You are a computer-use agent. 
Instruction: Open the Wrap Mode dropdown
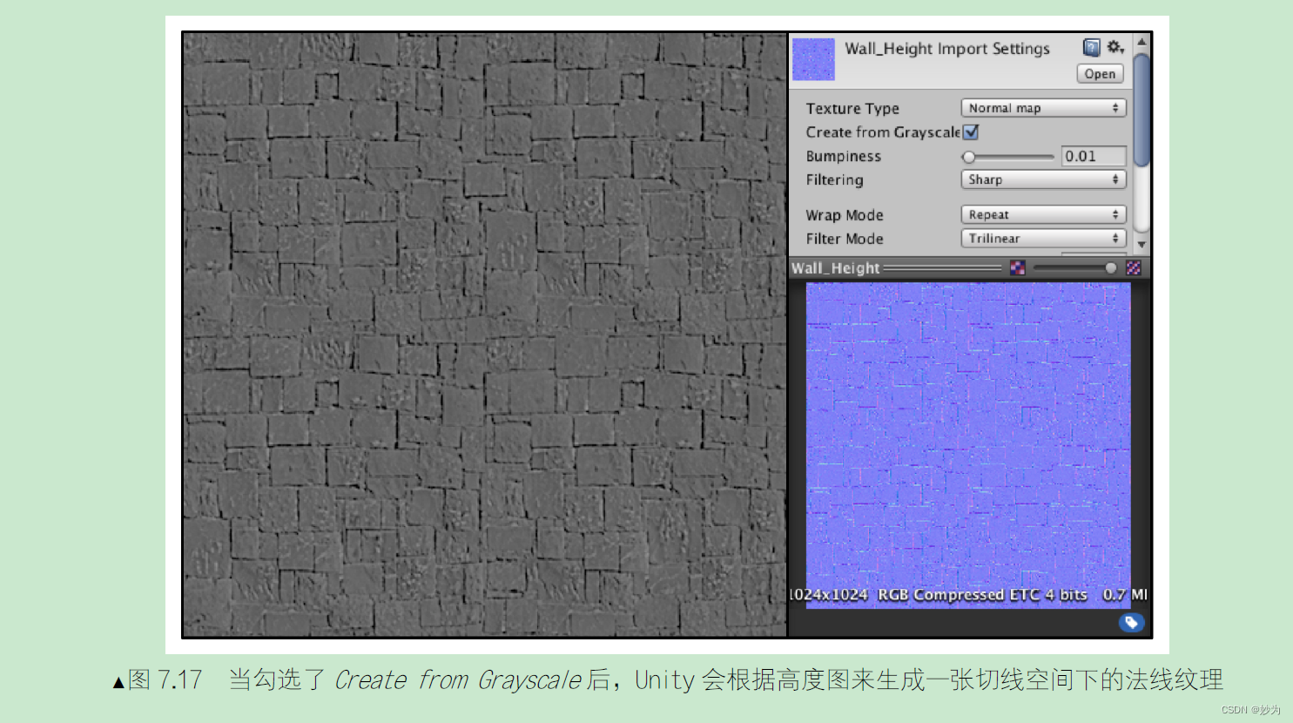point(1043,214)
